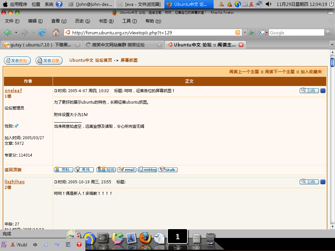This screenshot has height=251, width=335.
Task: Click the green Go arrow beside the address bar
Action: click(x=252, y=32)
